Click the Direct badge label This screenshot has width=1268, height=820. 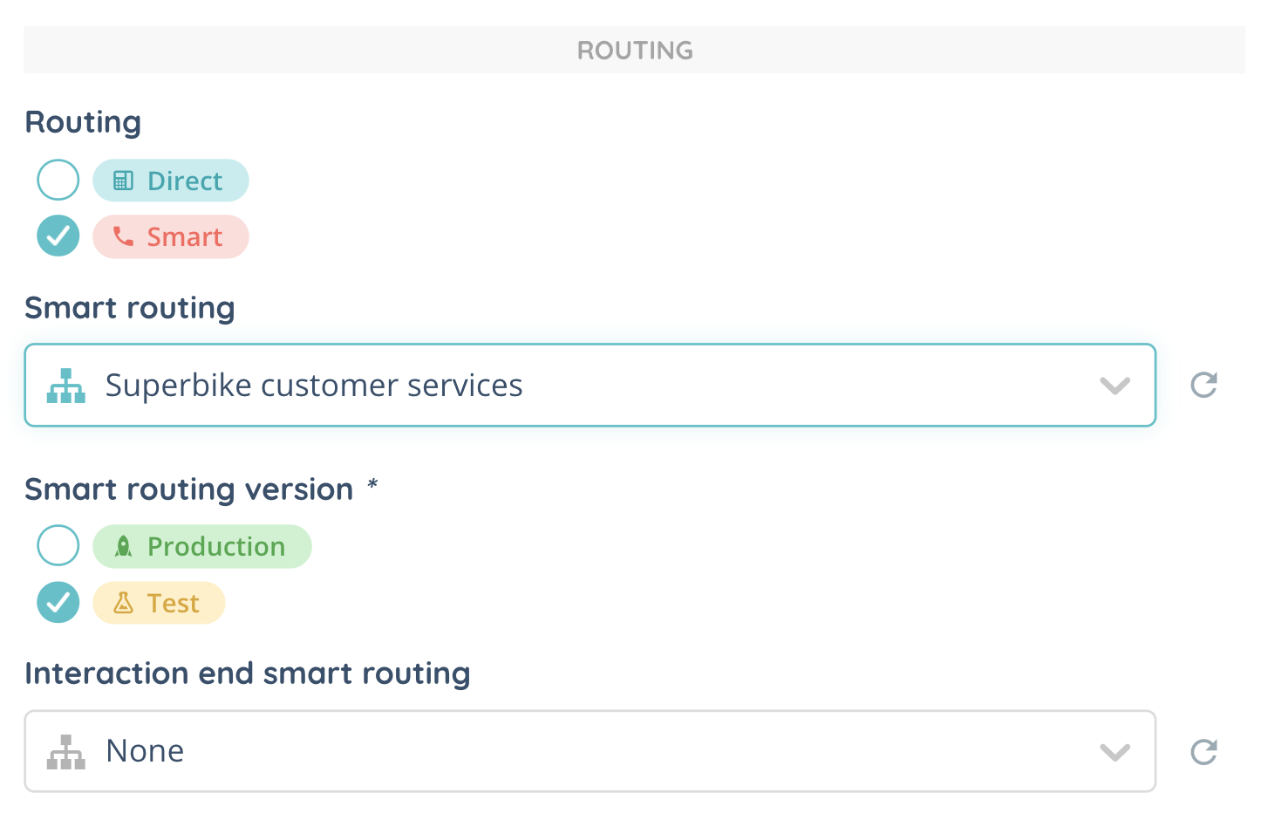point(185,181)
